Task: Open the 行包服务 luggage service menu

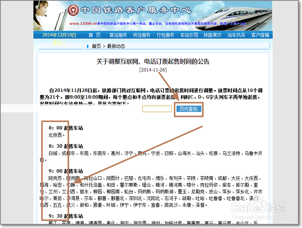Action: (165, 35)
